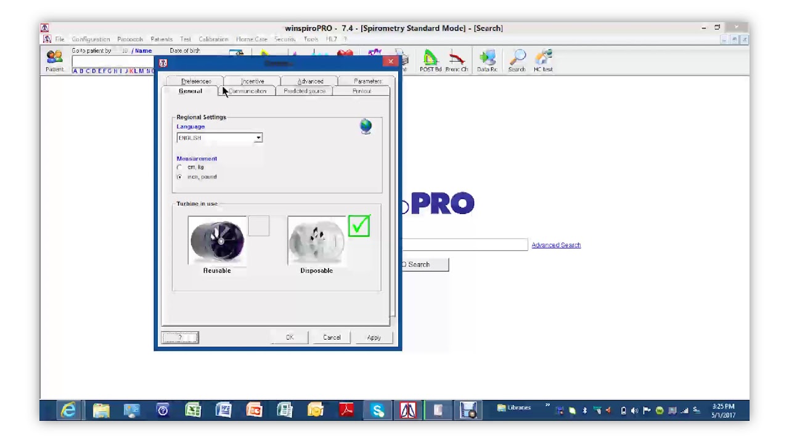Select the Disposable turbine image
The image size is (789, 443).
(316, 241)
